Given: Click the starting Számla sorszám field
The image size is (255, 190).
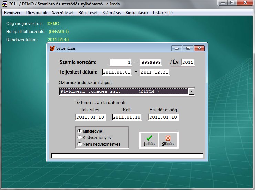Looking at the screenshot, I should tap(121, 62).
